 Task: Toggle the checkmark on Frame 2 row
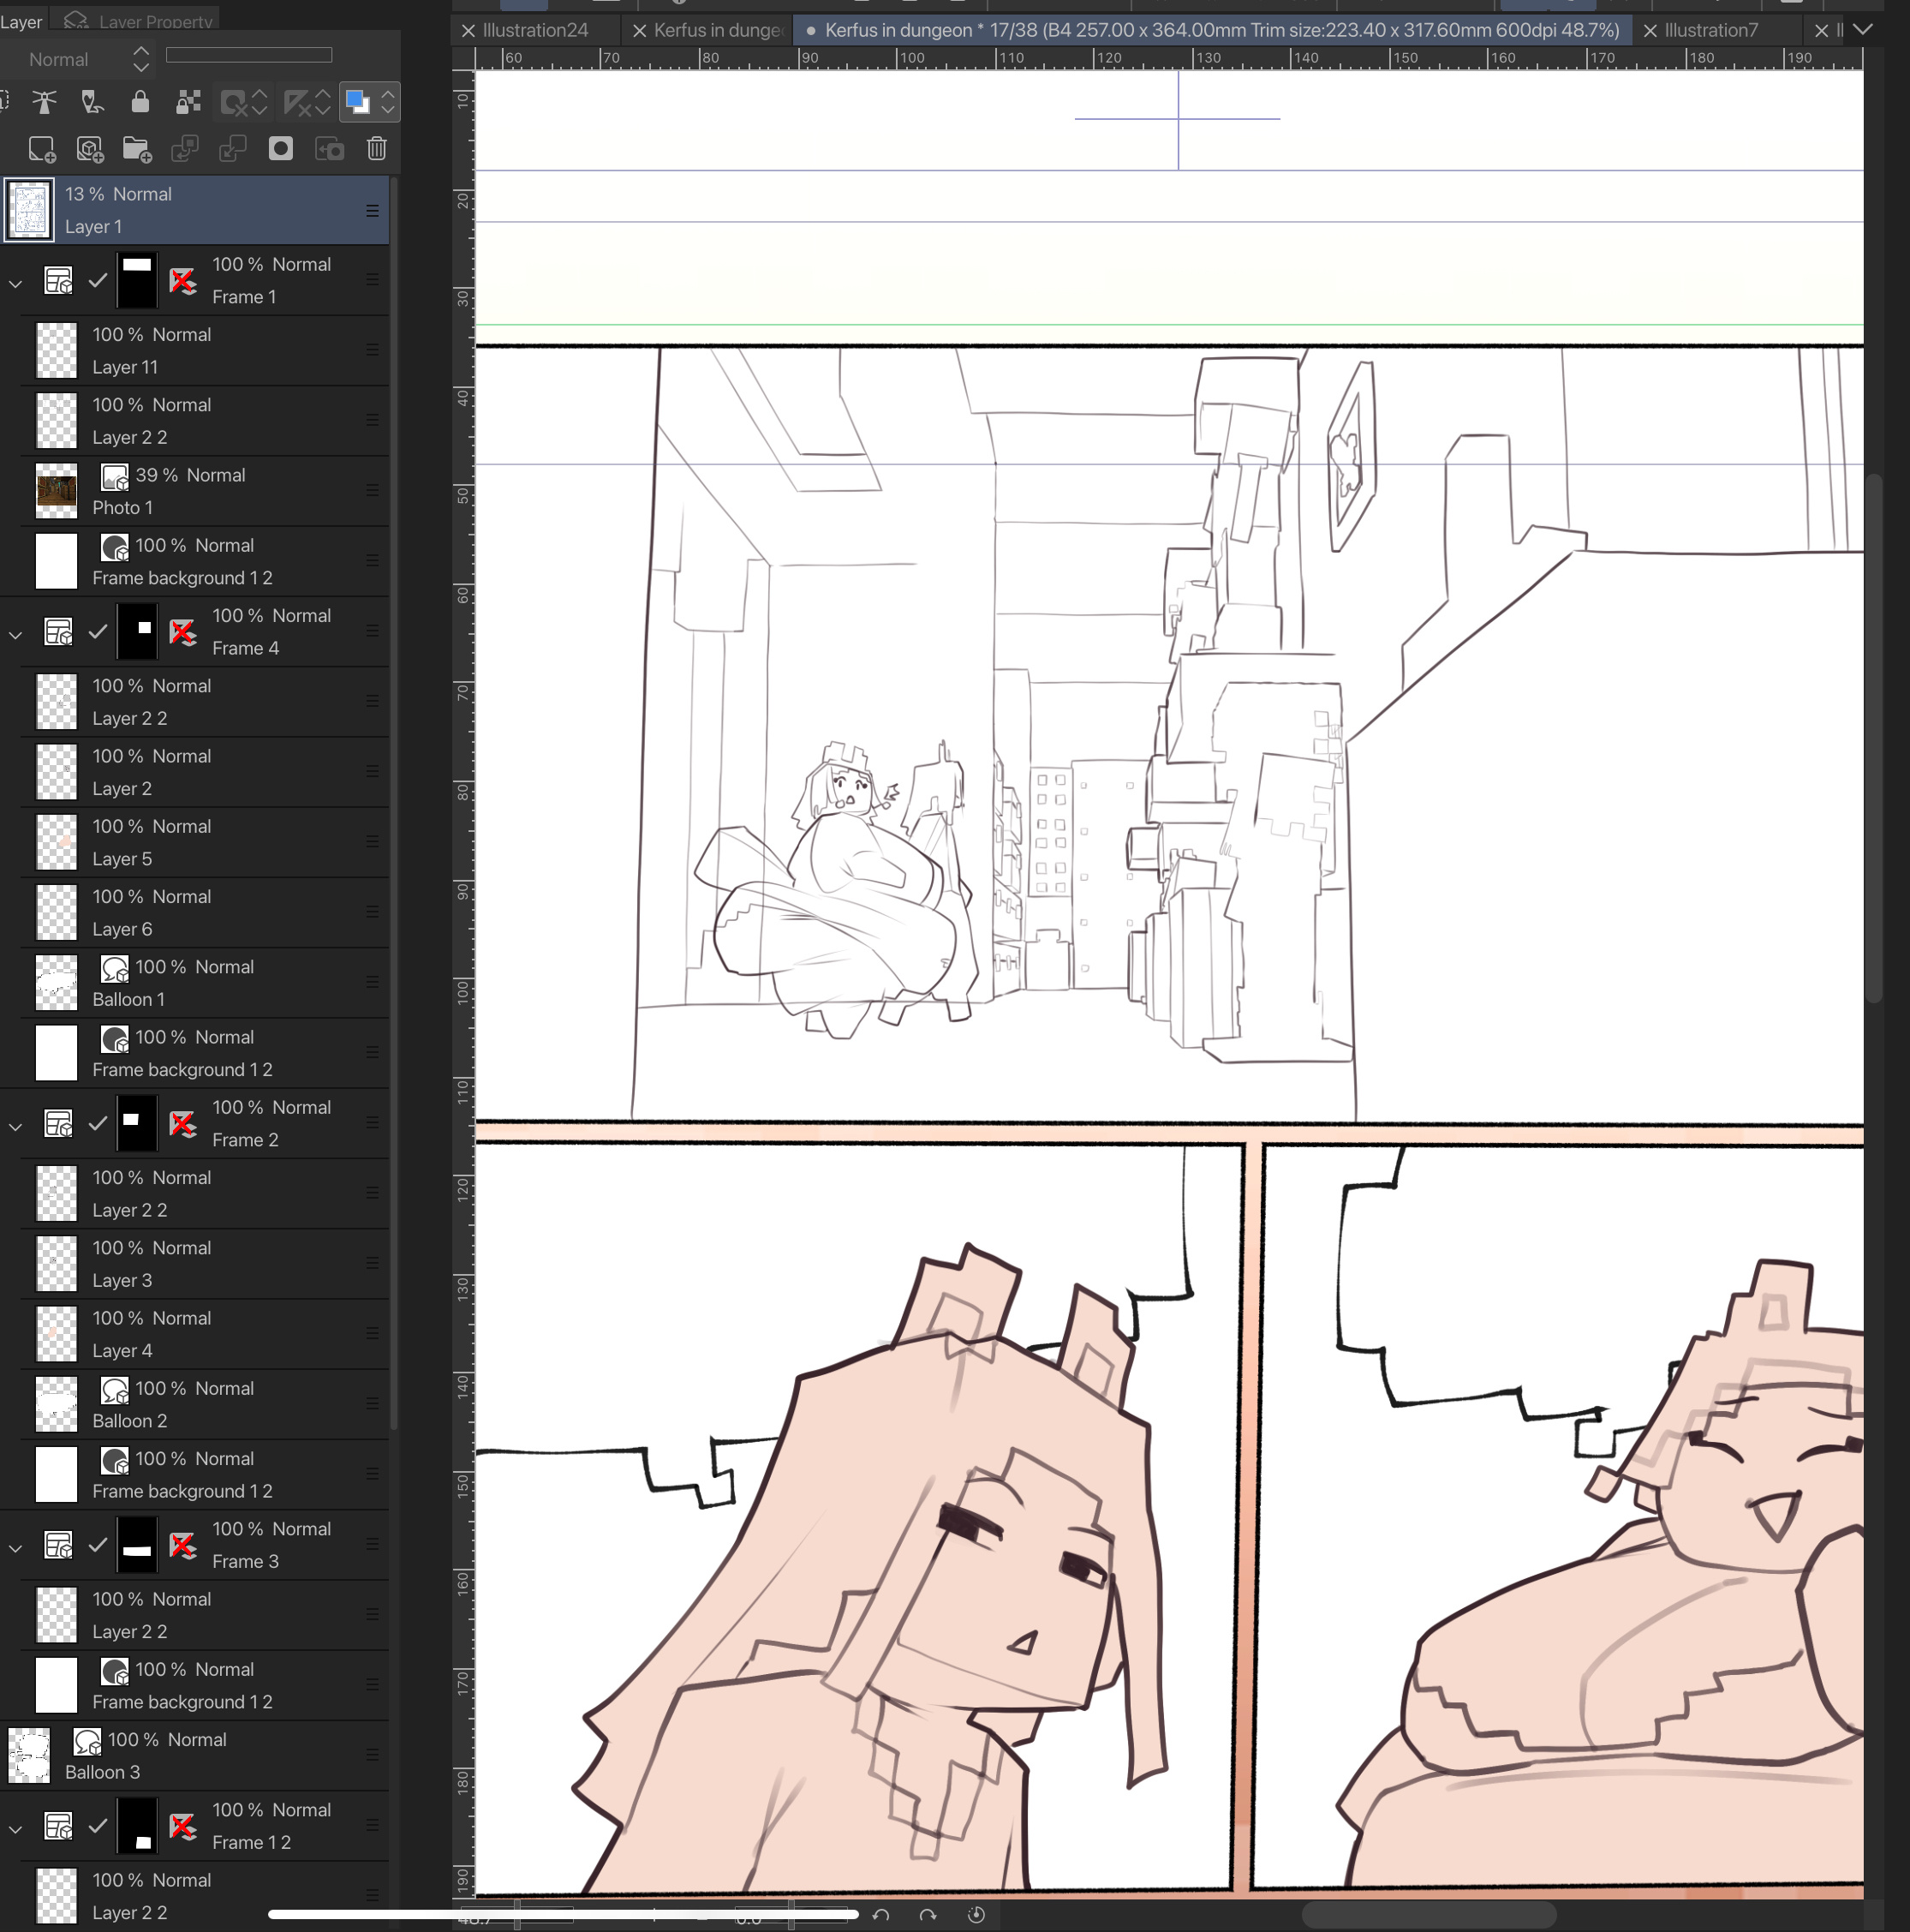98,1124
